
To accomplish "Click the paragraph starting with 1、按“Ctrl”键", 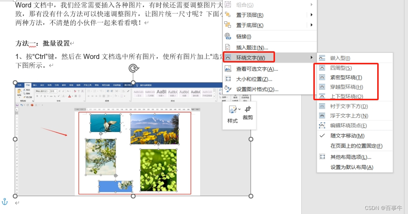I will [119, 61].
